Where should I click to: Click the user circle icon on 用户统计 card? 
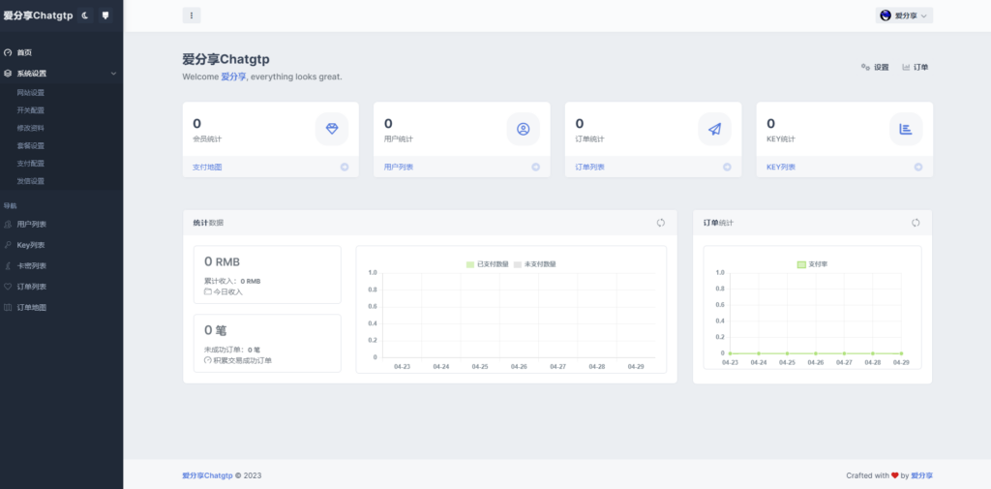pos(524,129)
